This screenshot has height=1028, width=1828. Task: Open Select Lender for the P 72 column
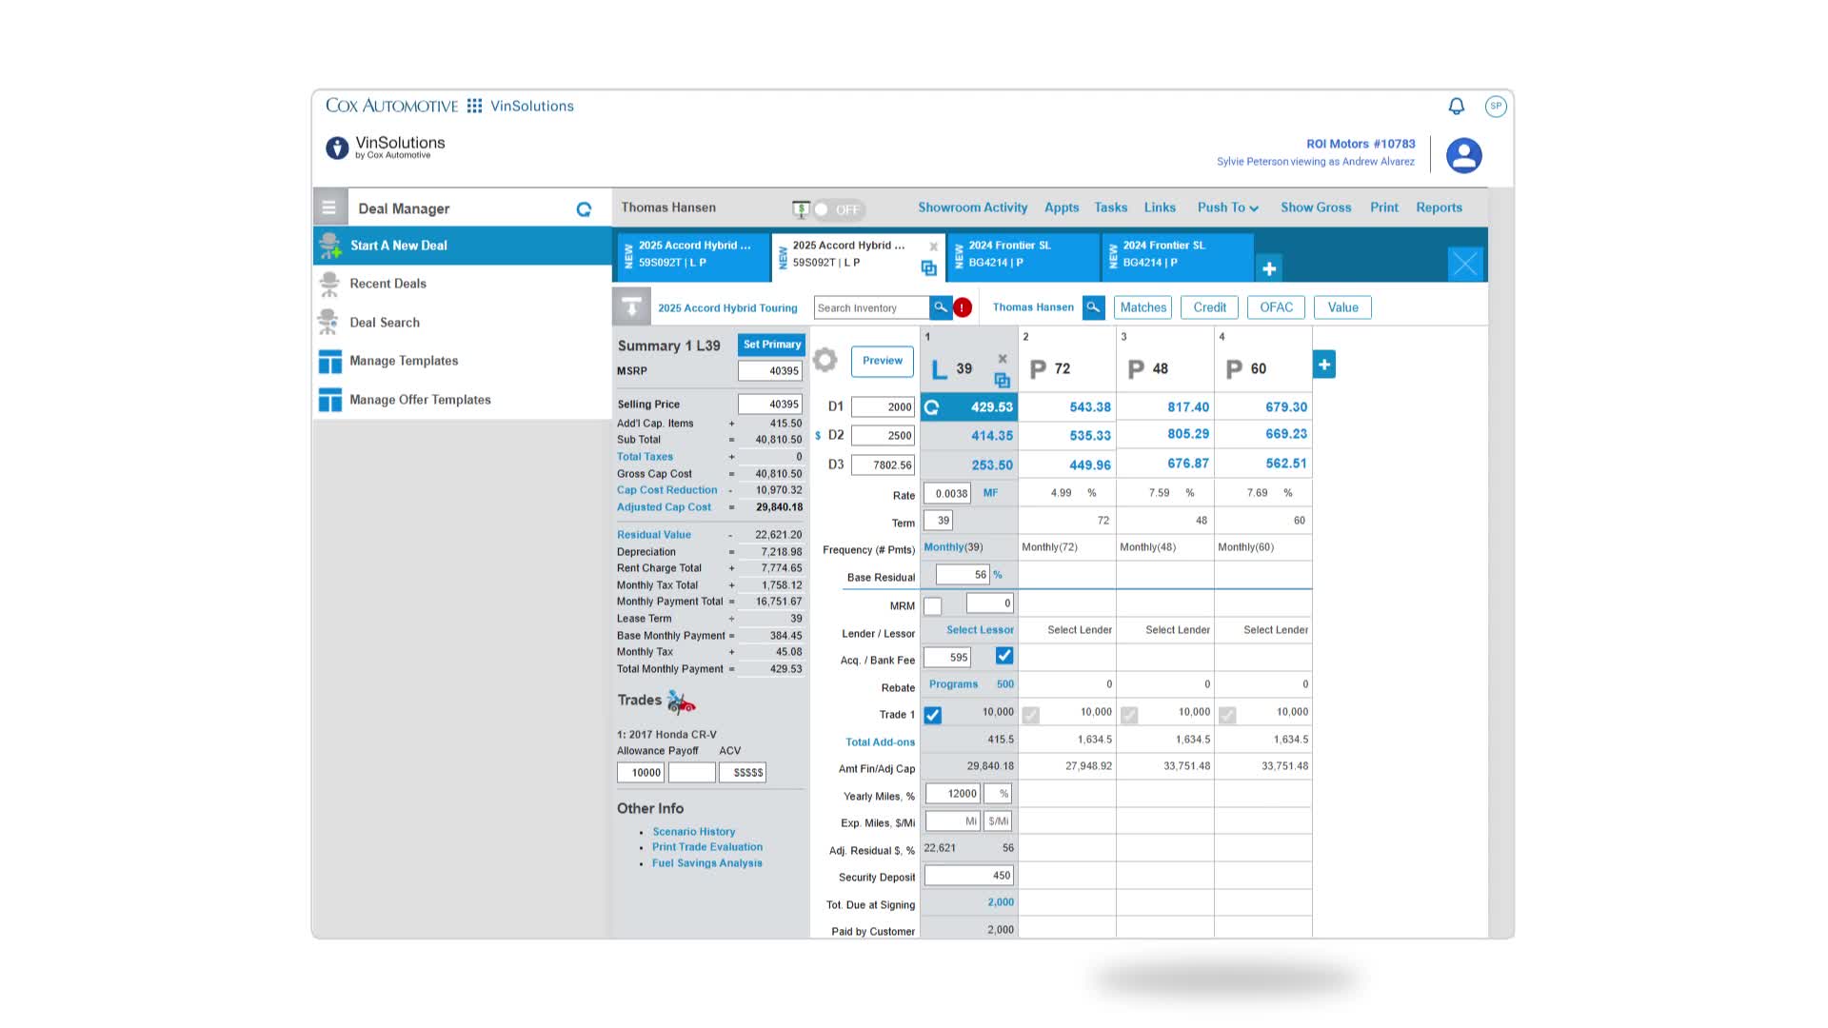tap(1079, 630)
